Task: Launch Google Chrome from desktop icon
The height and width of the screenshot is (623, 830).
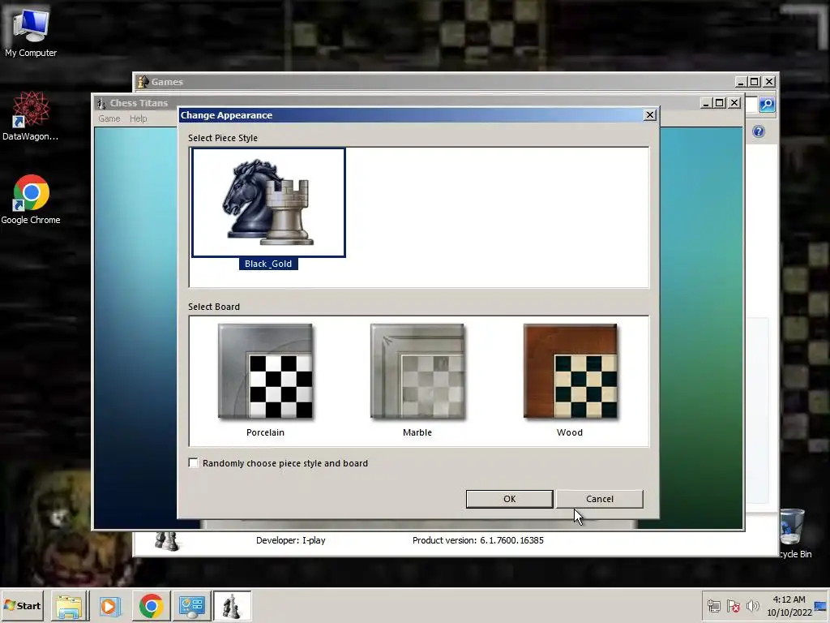Action: pyautogui.click(x=31, y=200)
